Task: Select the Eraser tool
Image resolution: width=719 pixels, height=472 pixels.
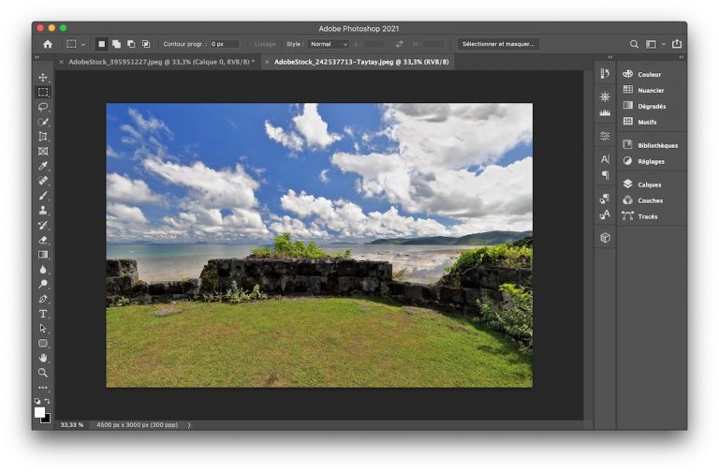Action: point(43,240)
